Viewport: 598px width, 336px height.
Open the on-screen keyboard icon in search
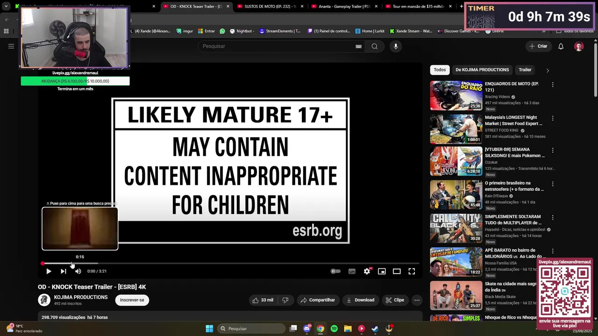pos(358,46)
